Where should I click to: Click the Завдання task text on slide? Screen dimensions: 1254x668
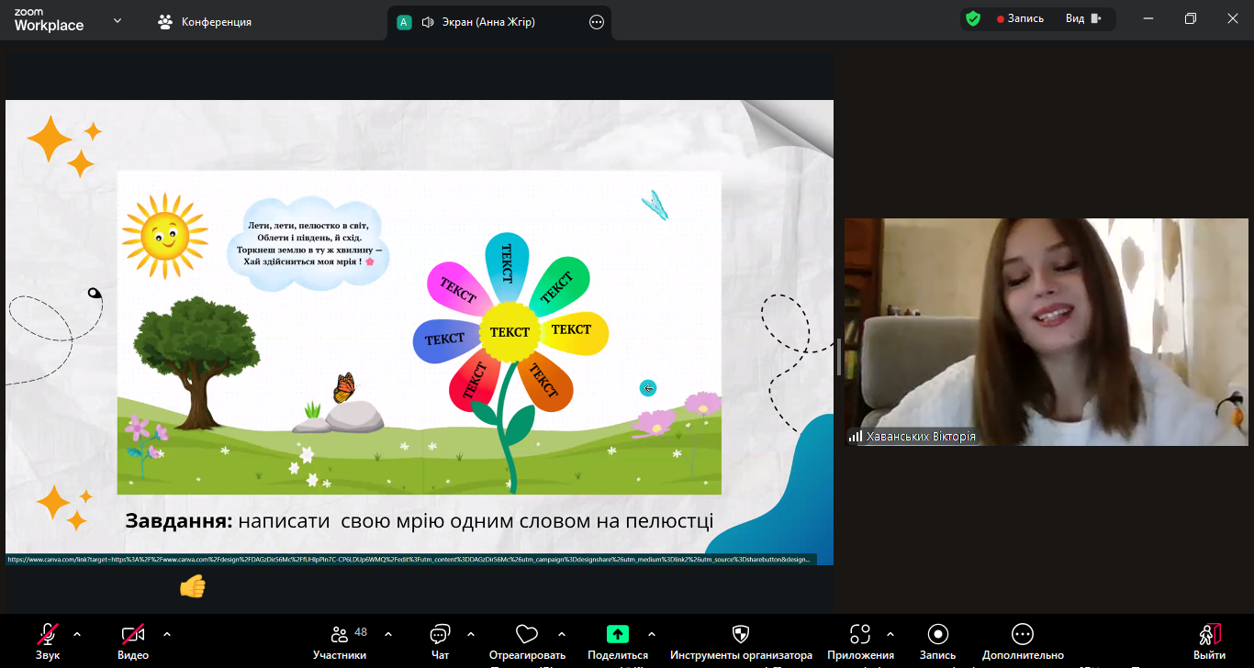point(420,522)
